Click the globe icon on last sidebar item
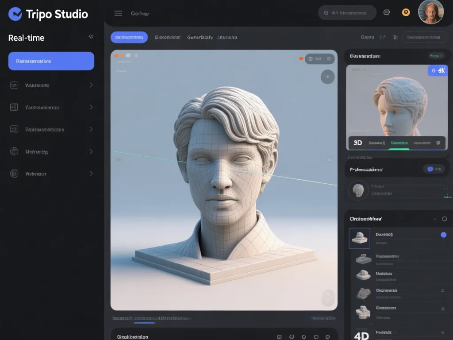 (14, 174)
